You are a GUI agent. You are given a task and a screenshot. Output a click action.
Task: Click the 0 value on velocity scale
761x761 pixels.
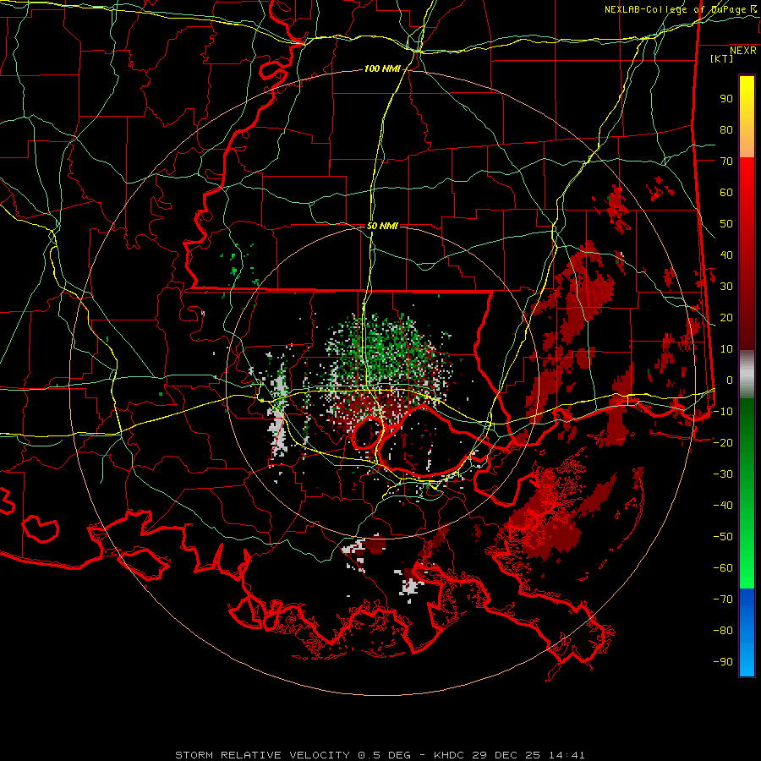click(730, 380)
